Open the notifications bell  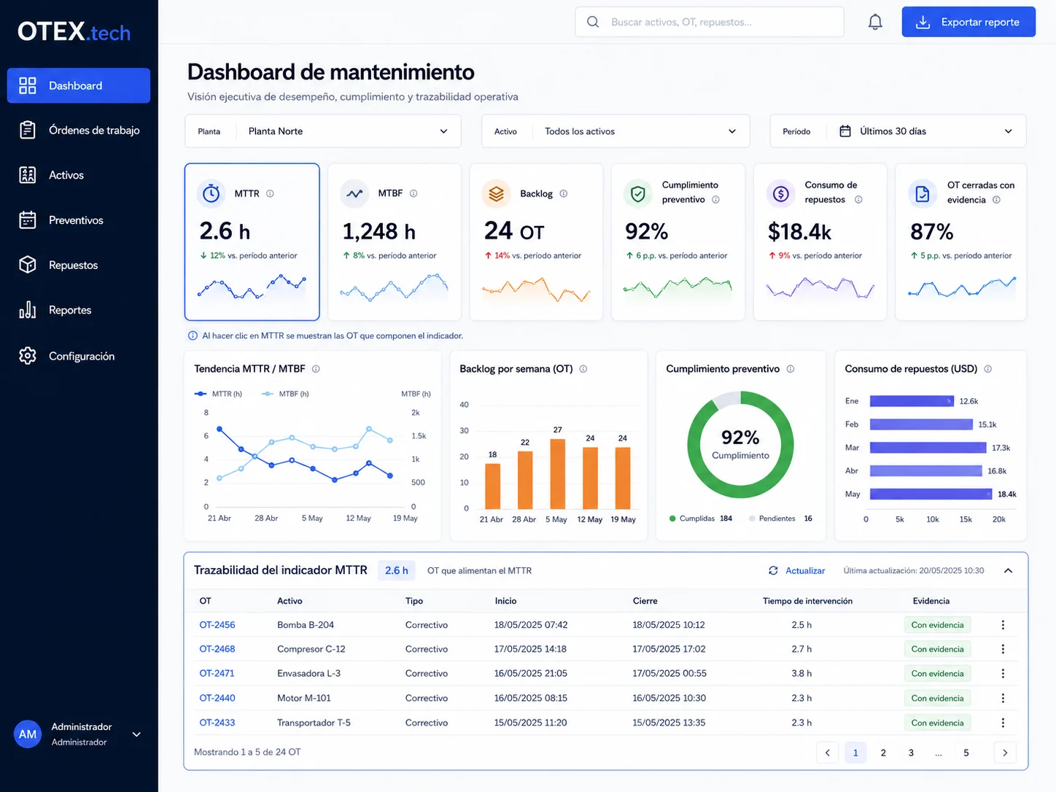point(875,22)
